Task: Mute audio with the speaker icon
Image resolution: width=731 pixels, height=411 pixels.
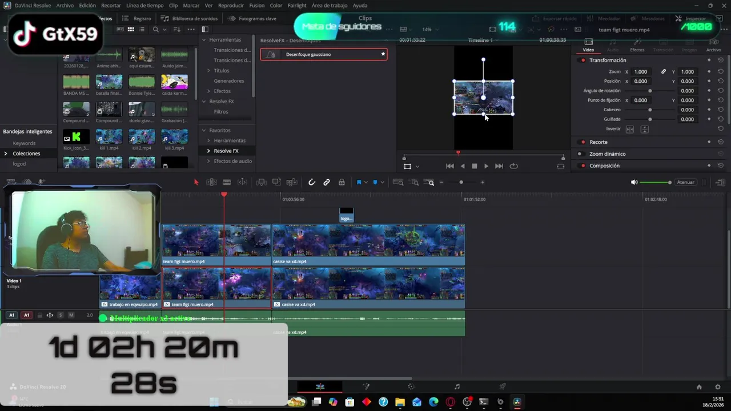Action: (x=634, y=182)
